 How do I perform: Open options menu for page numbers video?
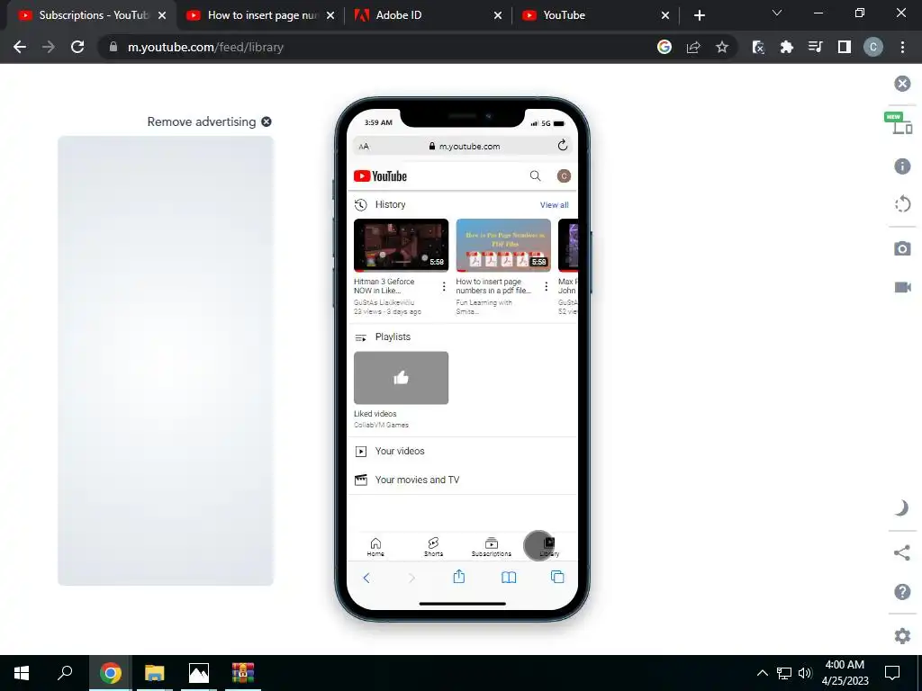click(x=547, y=286)
